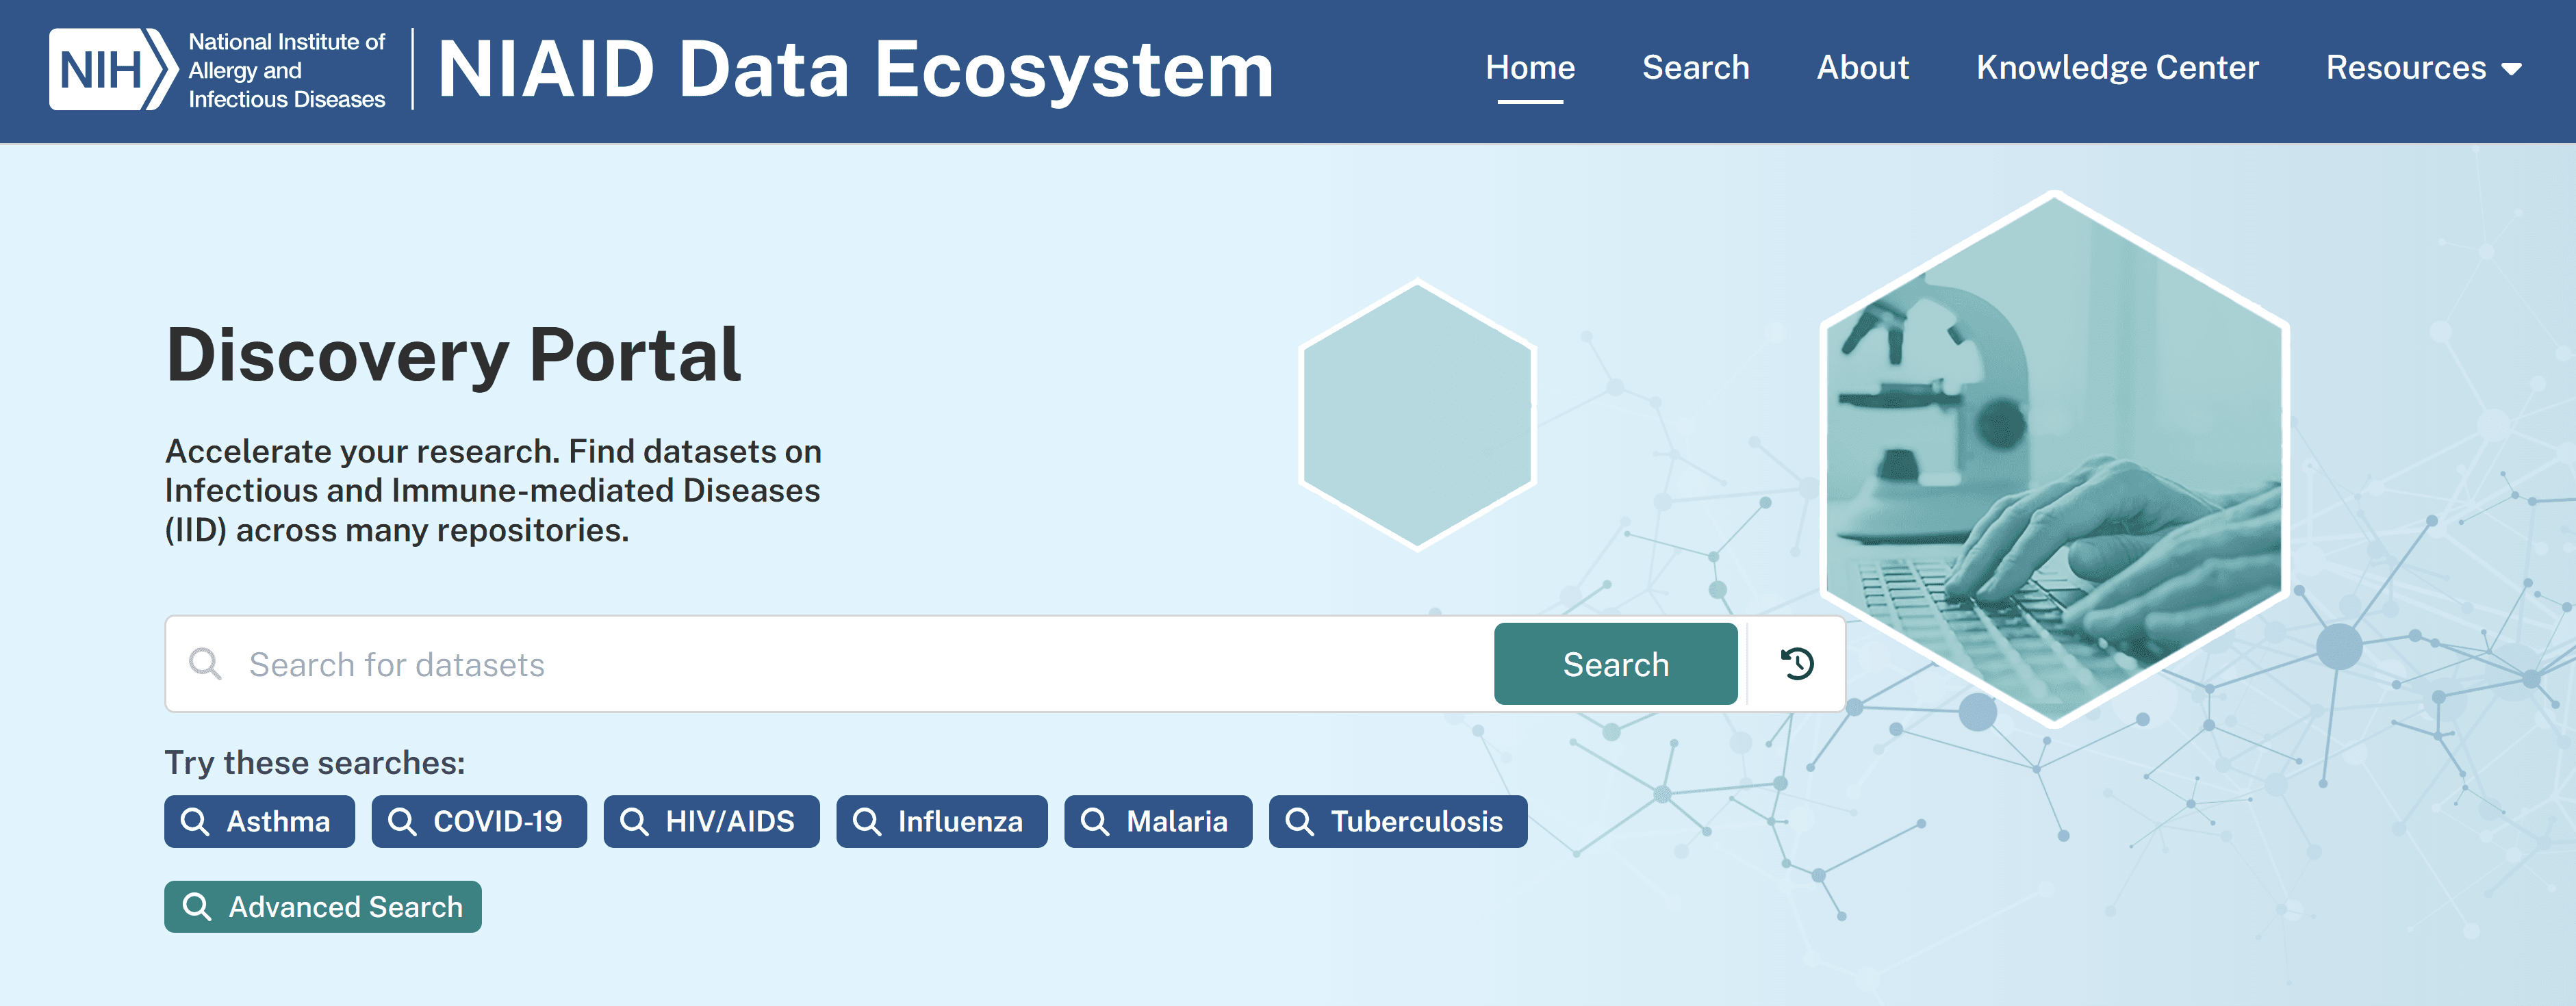This screenshot has width=2576, height=1006.
Task: Open the search history clock icon
Action: pos(1797,664)
